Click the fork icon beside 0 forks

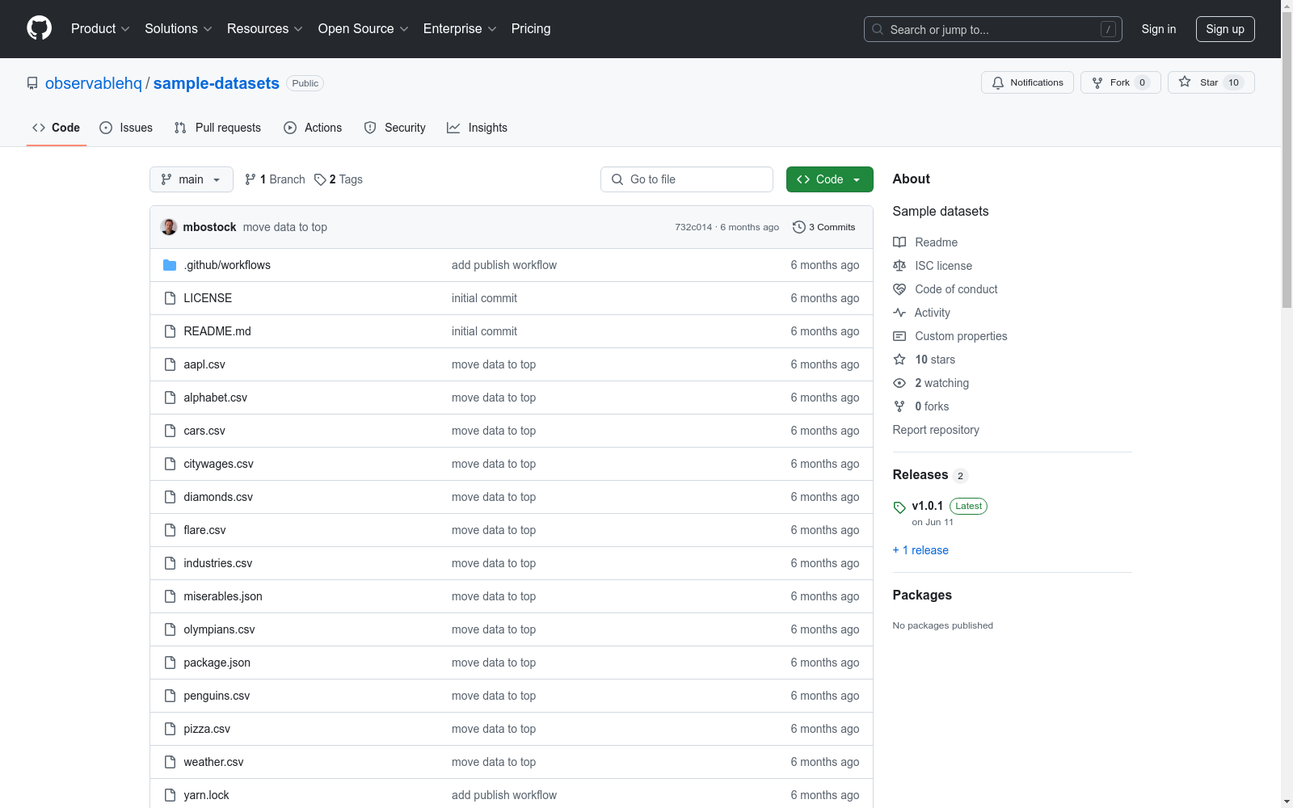pos(899,406)
